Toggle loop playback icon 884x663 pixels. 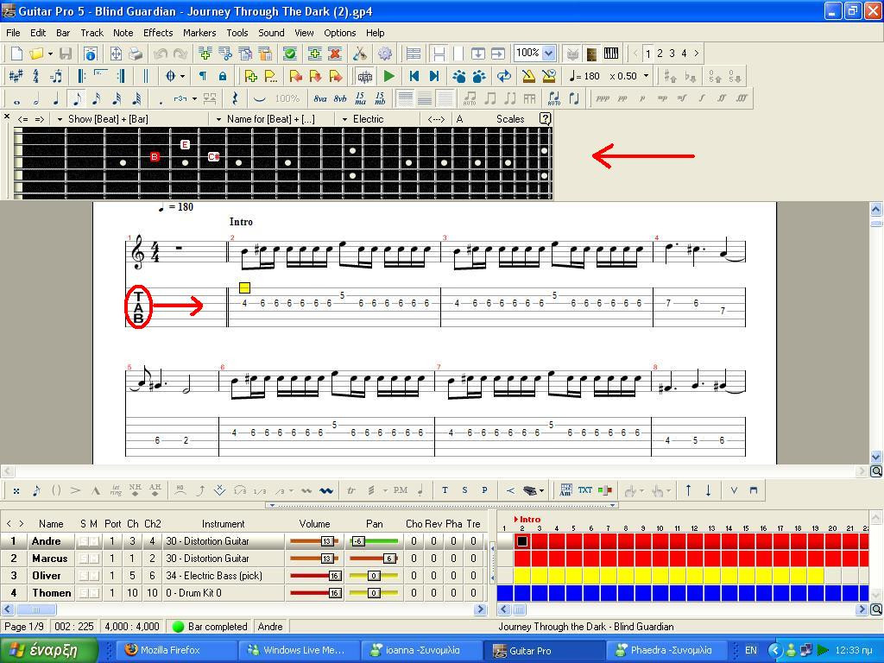pyautogui.click(x=503, y=76)
